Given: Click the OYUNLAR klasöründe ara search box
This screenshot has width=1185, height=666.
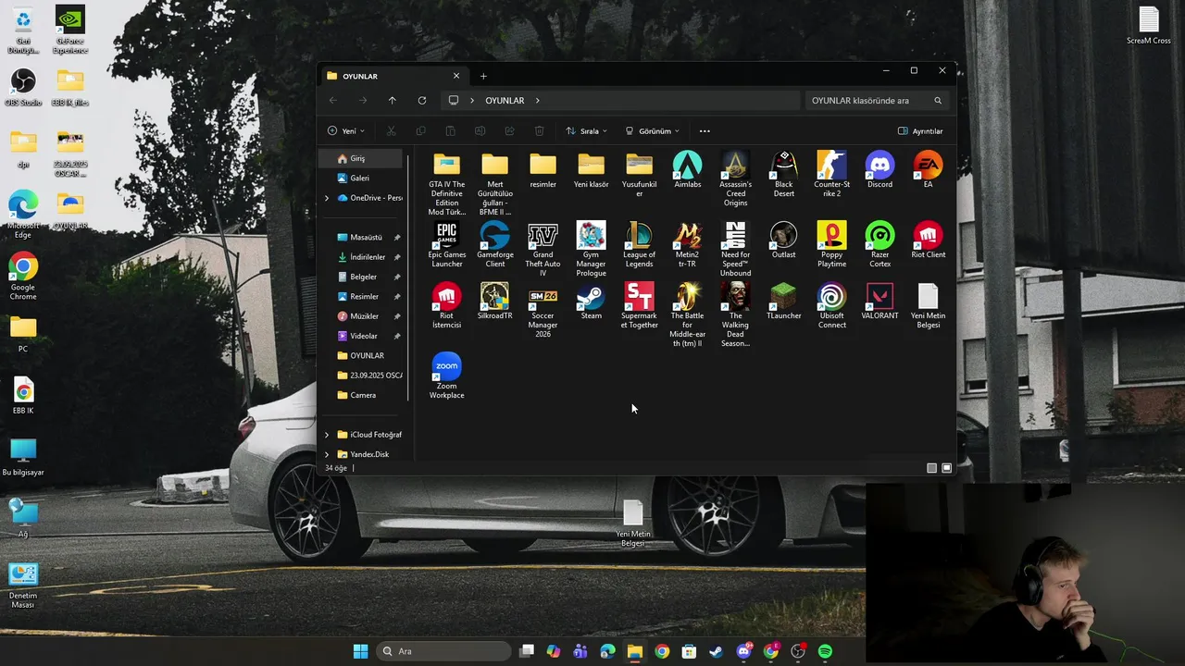Looking at the screenshot, I should (877, 100).
